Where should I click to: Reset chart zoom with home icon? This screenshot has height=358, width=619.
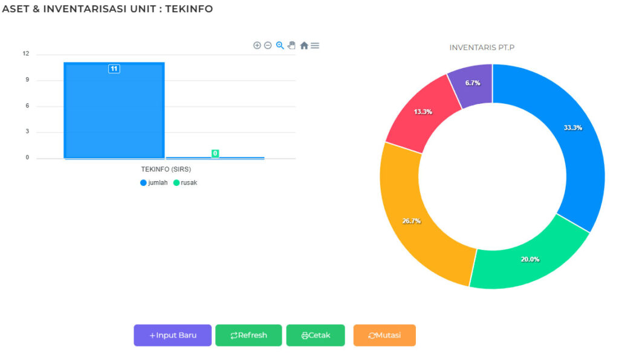(304, 45)
